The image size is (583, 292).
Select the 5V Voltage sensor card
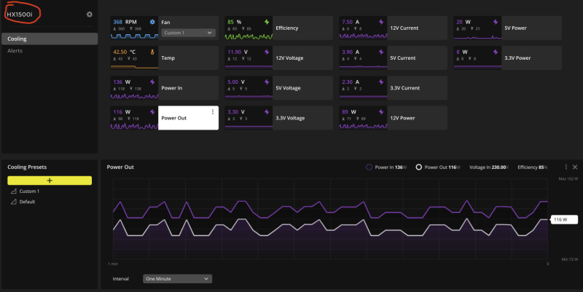[279, 88]
